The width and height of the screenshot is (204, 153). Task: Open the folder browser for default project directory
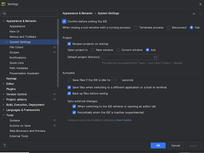coord(155,57)
